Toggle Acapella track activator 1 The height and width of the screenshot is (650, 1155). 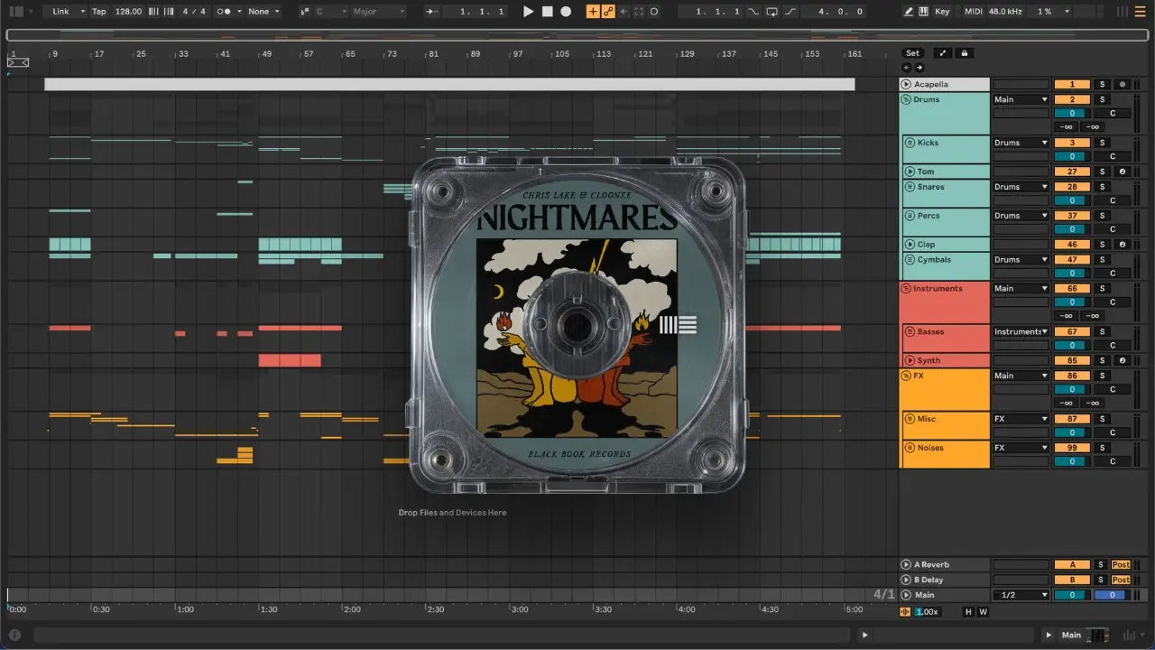pos(1072,84)
